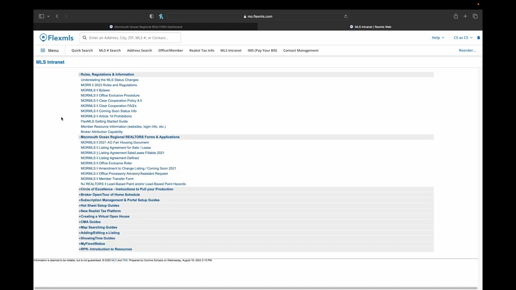The height and width of the screenshot is (290, 516).
Task: Expand CMA Guides section
Action: coord(89,222)
